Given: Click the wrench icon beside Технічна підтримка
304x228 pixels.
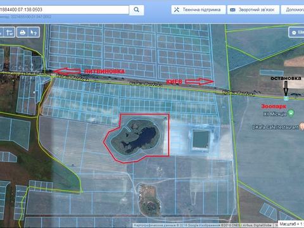Looking at the screenshot, I should coord(177,9).
